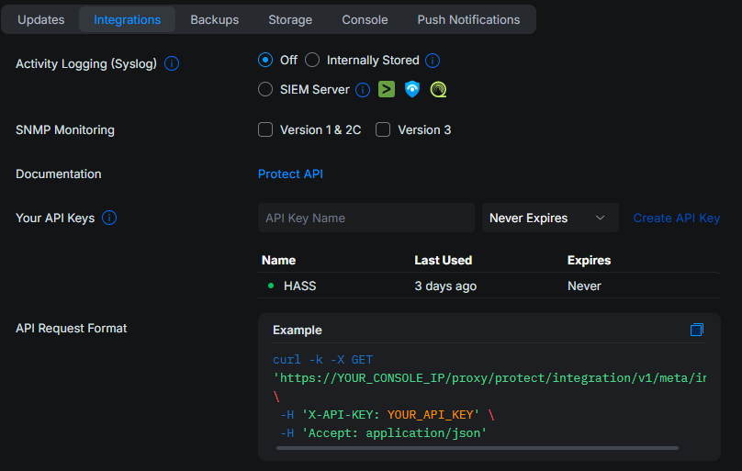This screenshot has height=471, width=742.
Task: Click the Create API Key link
Action: coord(677,219)
